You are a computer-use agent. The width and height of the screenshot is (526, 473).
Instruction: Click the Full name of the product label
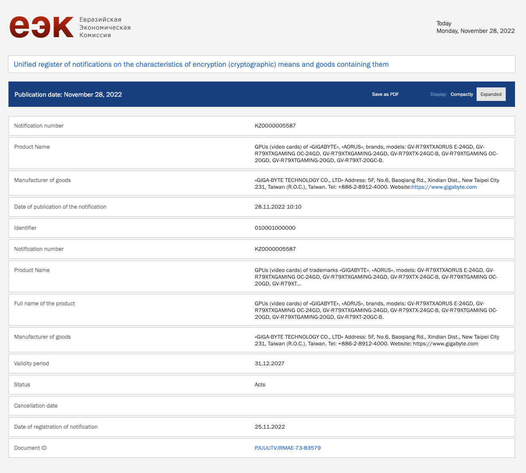pos(44,304)
